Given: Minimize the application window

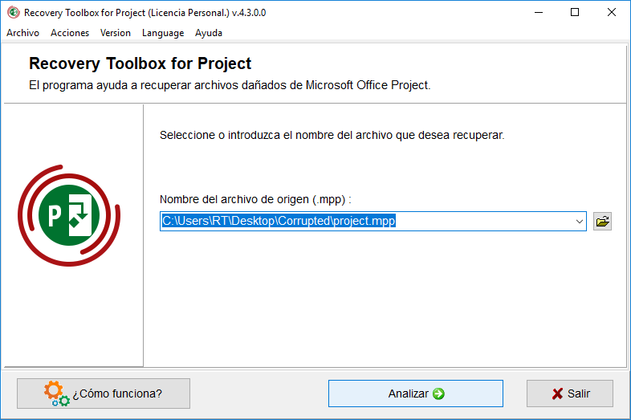Looking at the screenshot, I should click(x=539, y=13).
